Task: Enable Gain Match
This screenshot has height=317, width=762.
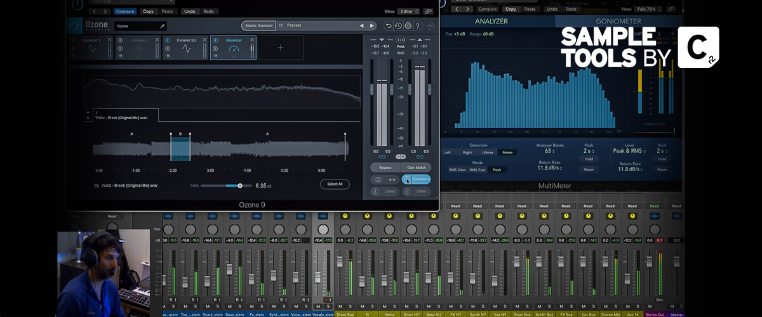Action: (x=416, y=167)
